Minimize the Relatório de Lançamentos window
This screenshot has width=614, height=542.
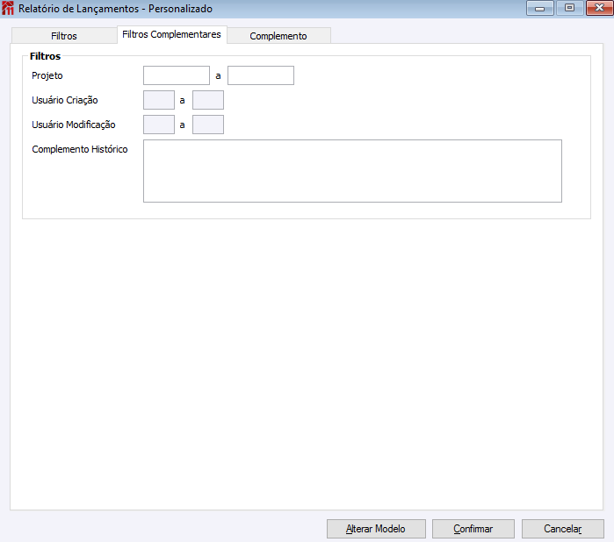[x=540, y=8]
